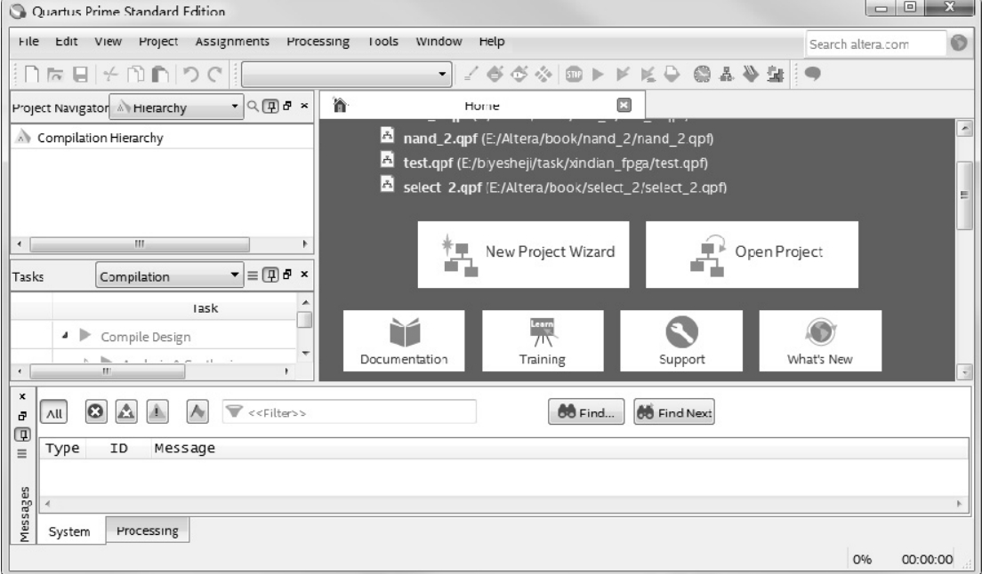Open the File menu

pyautogui.click(x=28, y=41)
